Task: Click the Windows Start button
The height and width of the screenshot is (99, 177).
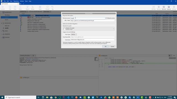Action: pyautogui.click(x=2, y=97)
